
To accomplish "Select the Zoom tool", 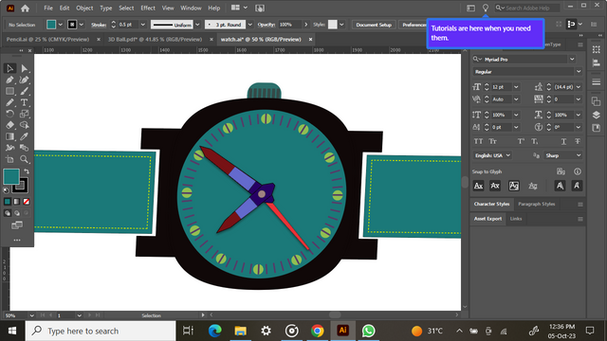I will pos(24,159).
